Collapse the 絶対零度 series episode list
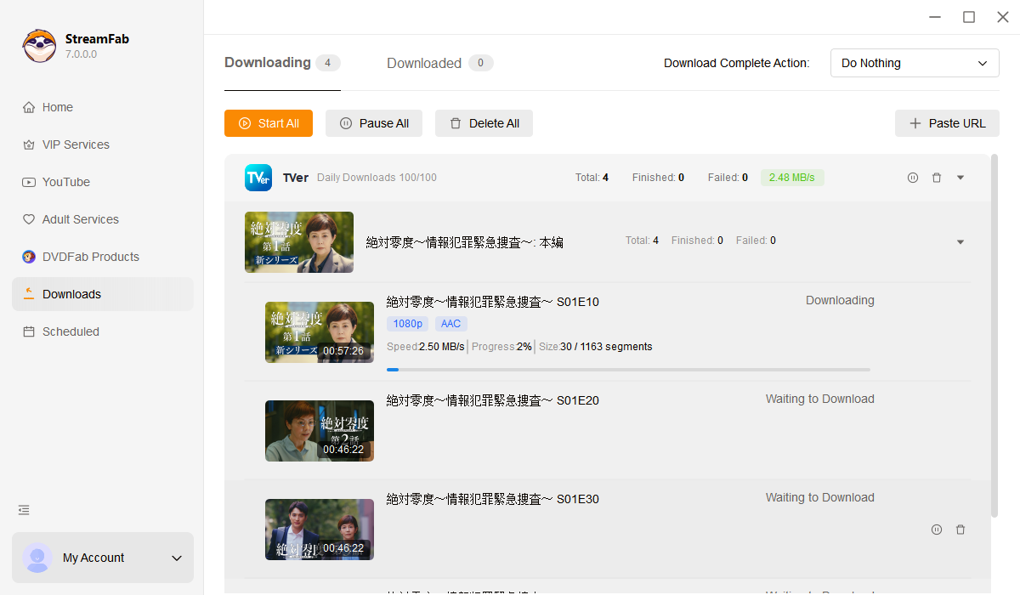 (x=960, y=242)
